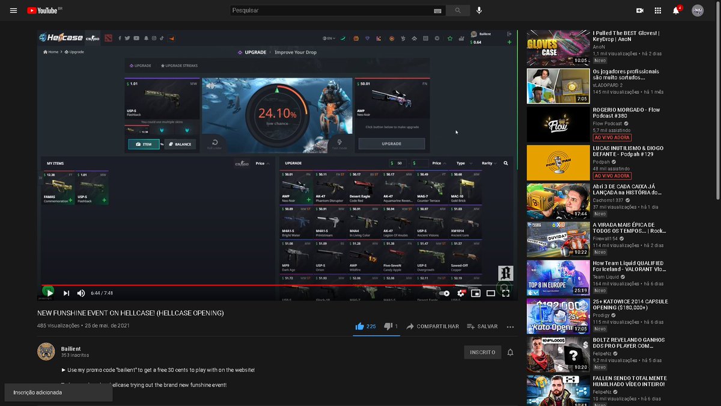
Task: Click COMPARTILHAR share button
Action: coord(433,327)
